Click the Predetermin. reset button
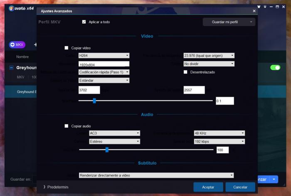This screenshot has height=196, width=291. (56, 187)
